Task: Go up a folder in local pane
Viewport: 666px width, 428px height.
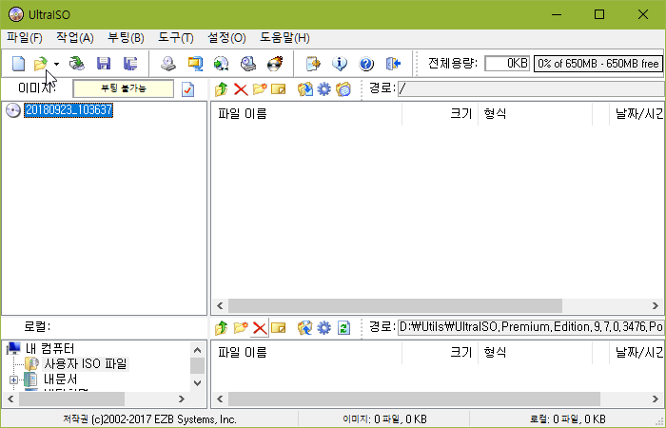Action: point(222,328)
